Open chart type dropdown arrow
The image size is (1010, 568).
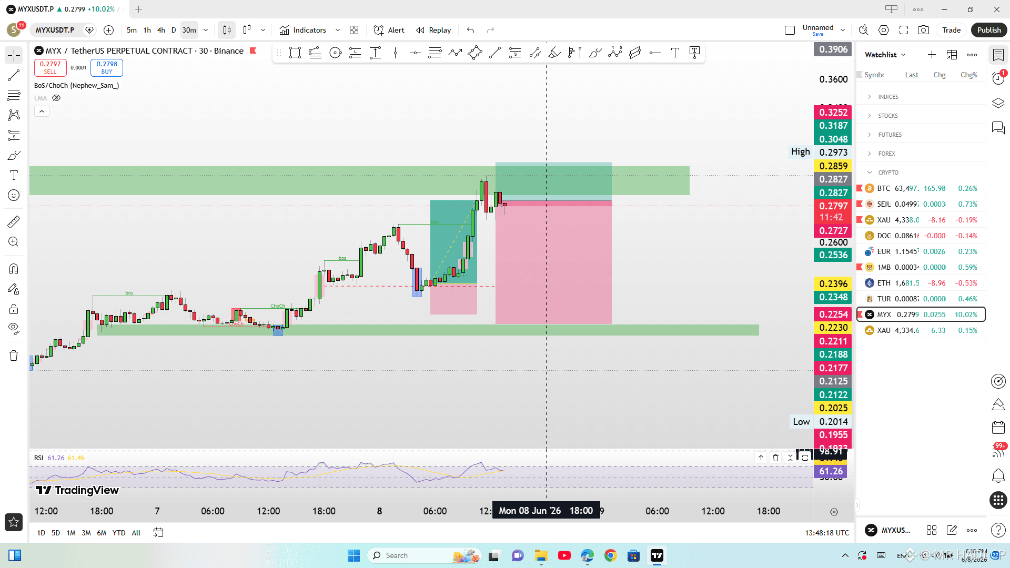point(263,30)
